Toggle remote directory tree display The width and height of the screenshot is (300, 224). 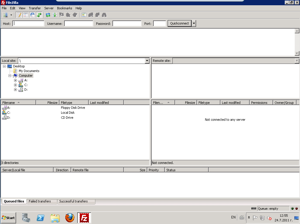point(32,15)
